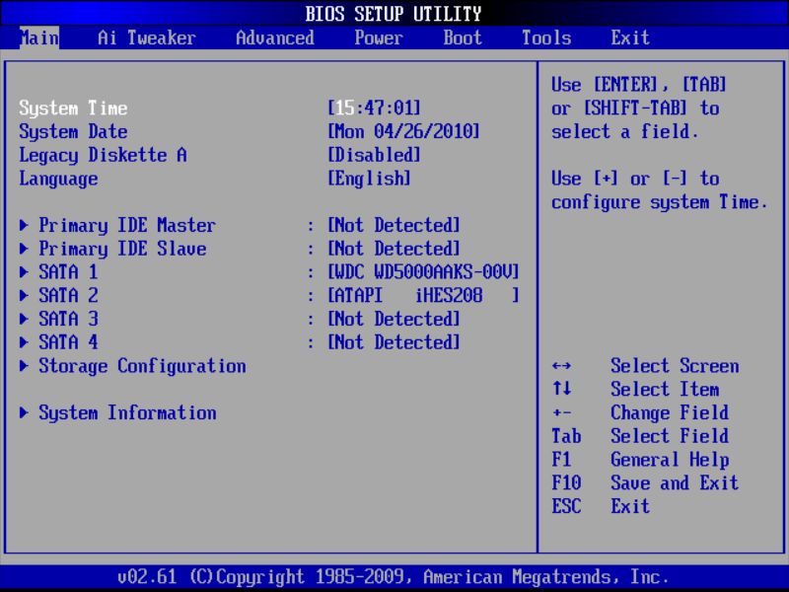This screenshot has height=592, width=789.
Task: Click the SATA 2 submenu triangle
Action: [x=24, y=295]
